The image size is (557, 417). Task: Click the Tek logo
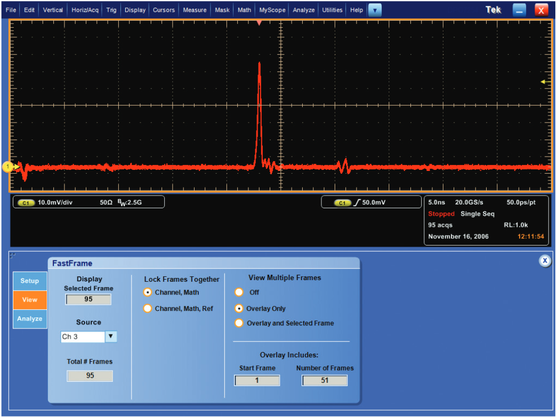pyautogui.click(x=493, y=9)
